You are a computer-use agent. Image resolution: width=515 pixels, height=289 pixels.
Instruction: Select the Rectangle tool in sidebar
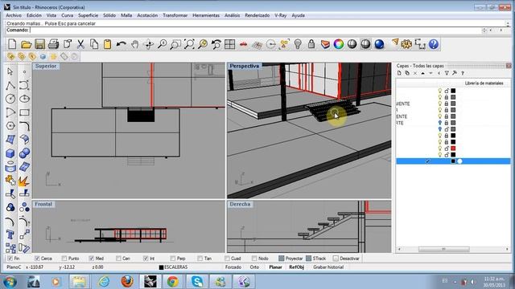click(x=24, y=112)
